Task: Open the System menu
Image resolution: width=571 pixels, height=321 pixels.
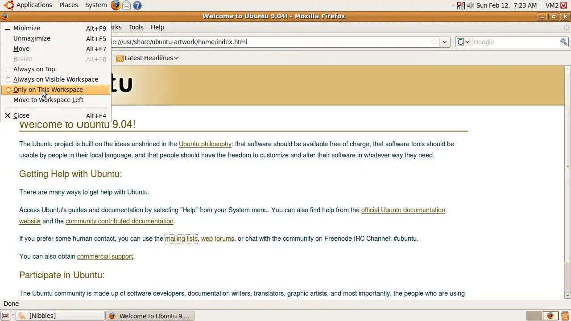Action: click(x=96, y=5)
